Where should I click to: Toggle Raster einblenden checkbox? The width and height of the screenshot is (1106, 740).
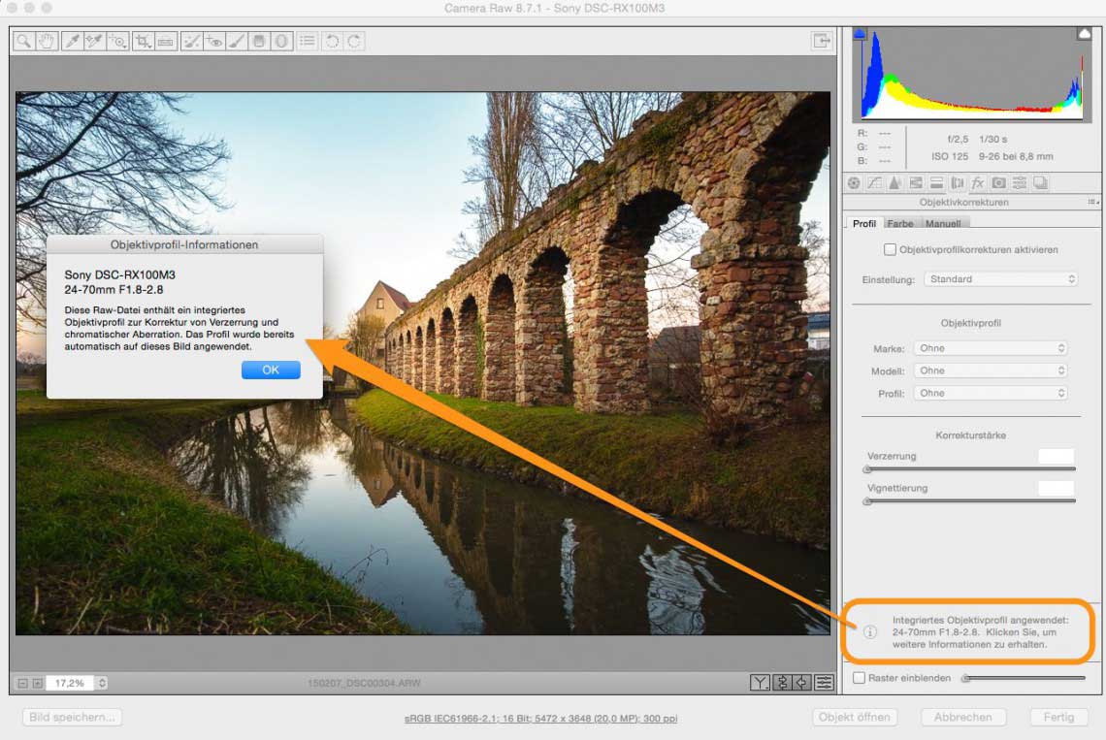[x=859, y=678]
